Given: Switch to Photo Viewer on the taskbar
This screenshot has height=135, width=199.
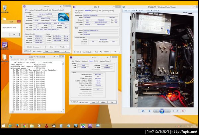Looking at the screenshot, I should 98,126.
